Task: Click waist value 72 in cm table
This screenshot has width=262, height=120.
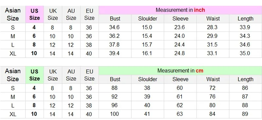Action: 212,88
